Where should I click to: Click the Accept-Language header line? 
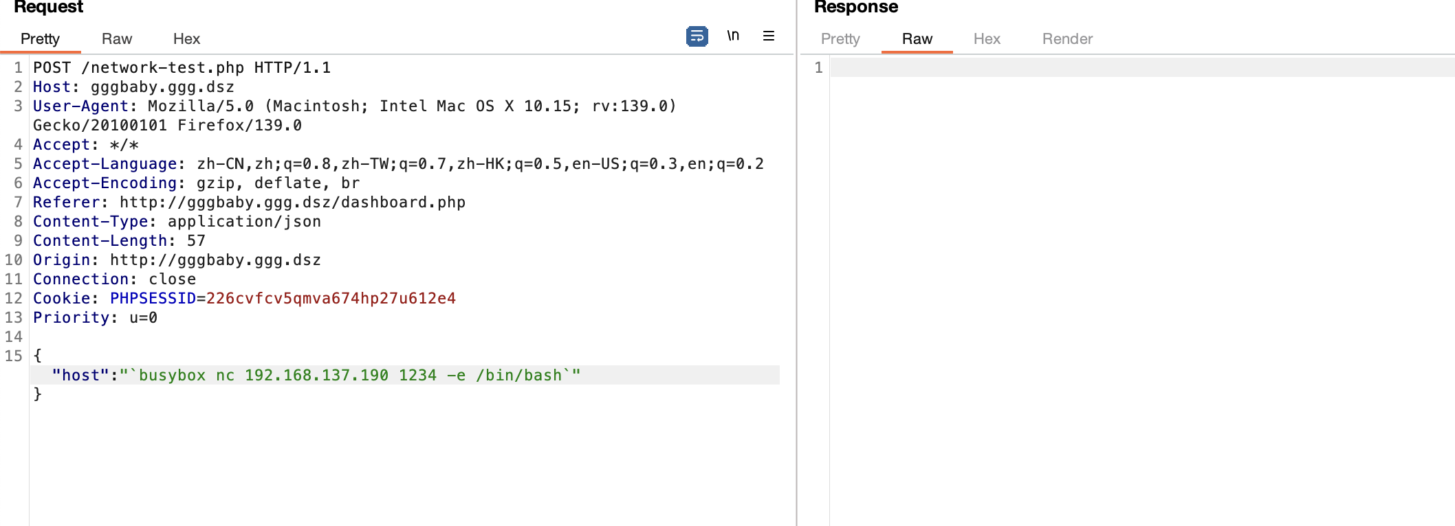(398, 163)
